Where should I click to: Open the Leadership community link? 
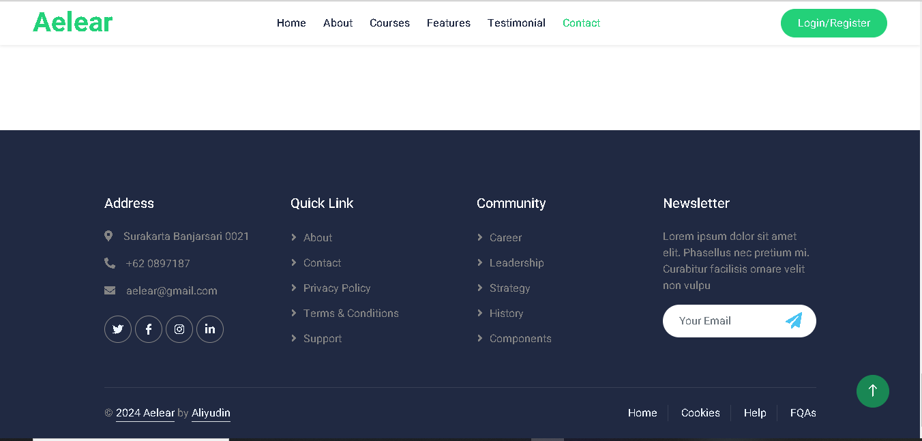(x=516, y=263)
